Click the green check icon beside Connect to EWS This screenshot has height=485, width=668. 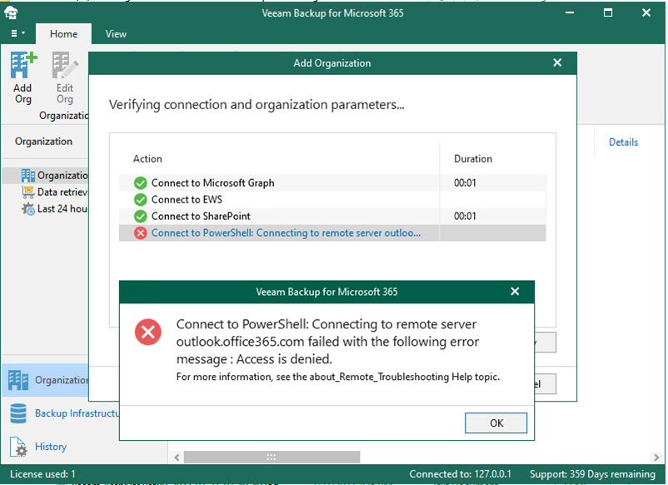click(140, 199)
